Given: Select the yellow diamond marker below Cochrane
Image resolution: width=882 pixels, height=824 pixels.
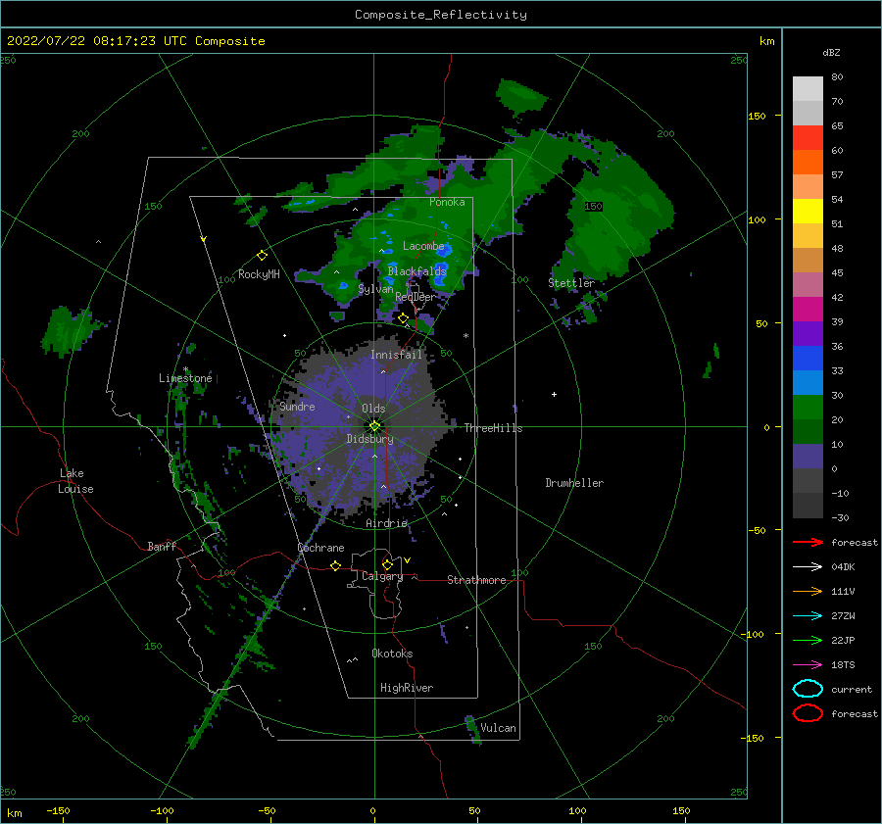Looking at the screenshot, I should click(336, 565).
